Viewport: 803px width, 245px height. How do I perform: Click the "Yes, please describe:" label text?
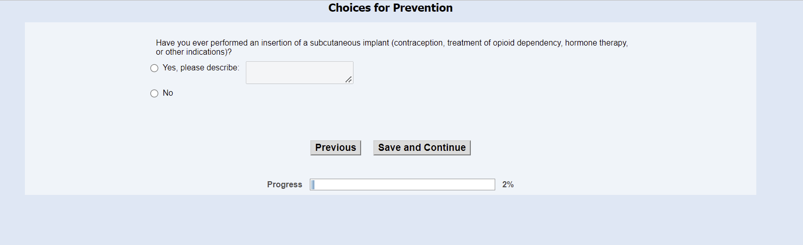[201, 68]
